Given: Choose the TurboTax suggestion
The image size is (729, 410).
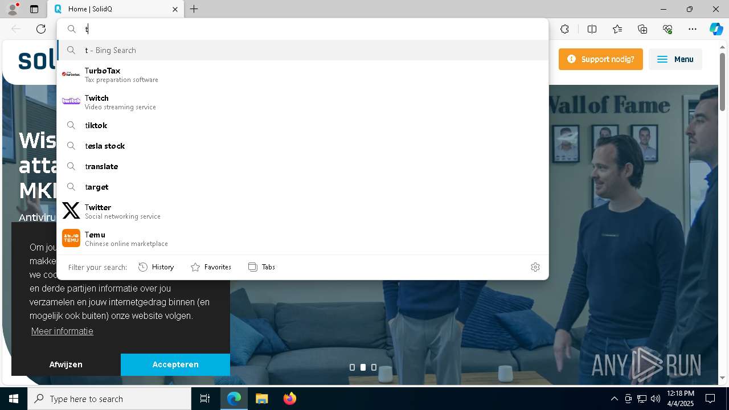Looking at the screenshot, I should coord(302,74).
